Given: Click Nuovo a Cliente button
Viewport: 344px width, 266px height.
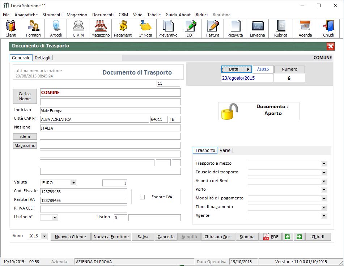Looking at the screenshot, I should pos(71,237).
